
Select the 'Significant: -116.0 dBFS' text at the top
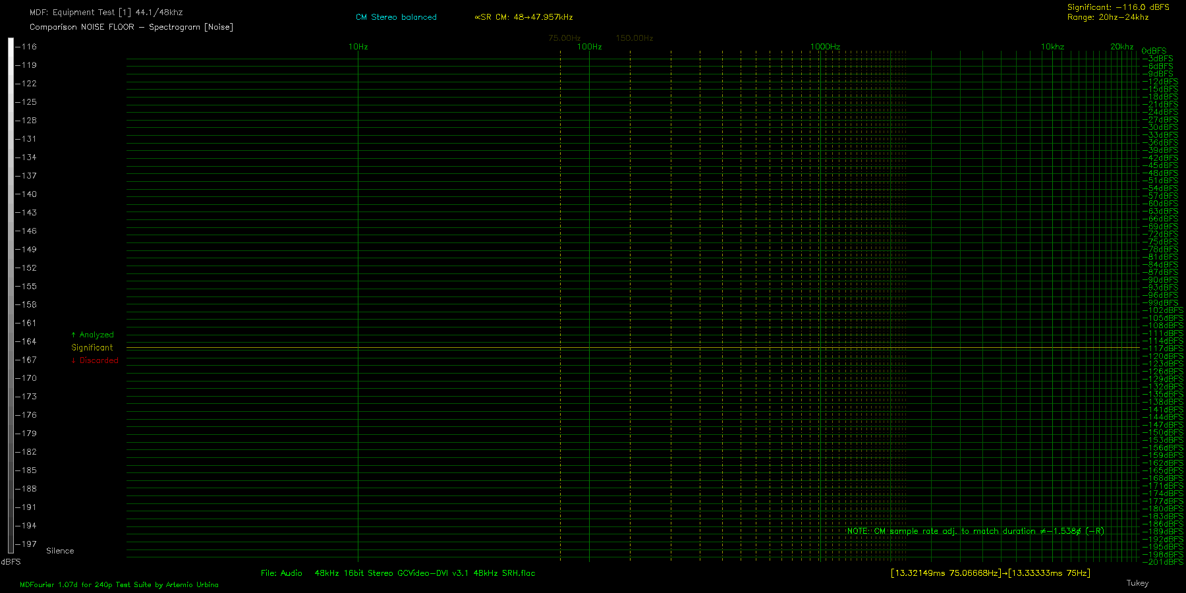pyautogui.click(x=1118, y=7)
